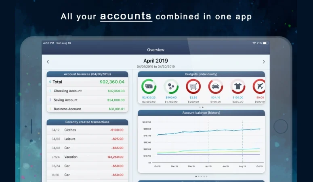Viewport: 313px width, 182px height.
Task: Select the Checking Account row
Action: click(x=87, y=91)
